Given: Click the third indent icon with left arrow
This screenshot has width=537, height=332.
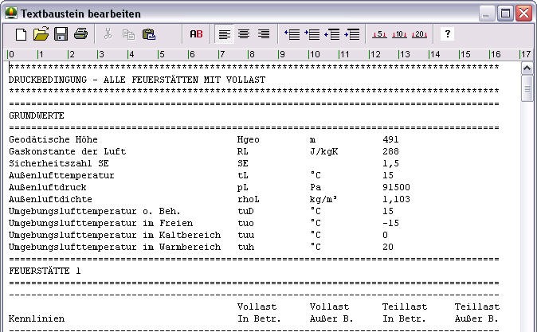Looking at the screenshot, I should point(332,34).
